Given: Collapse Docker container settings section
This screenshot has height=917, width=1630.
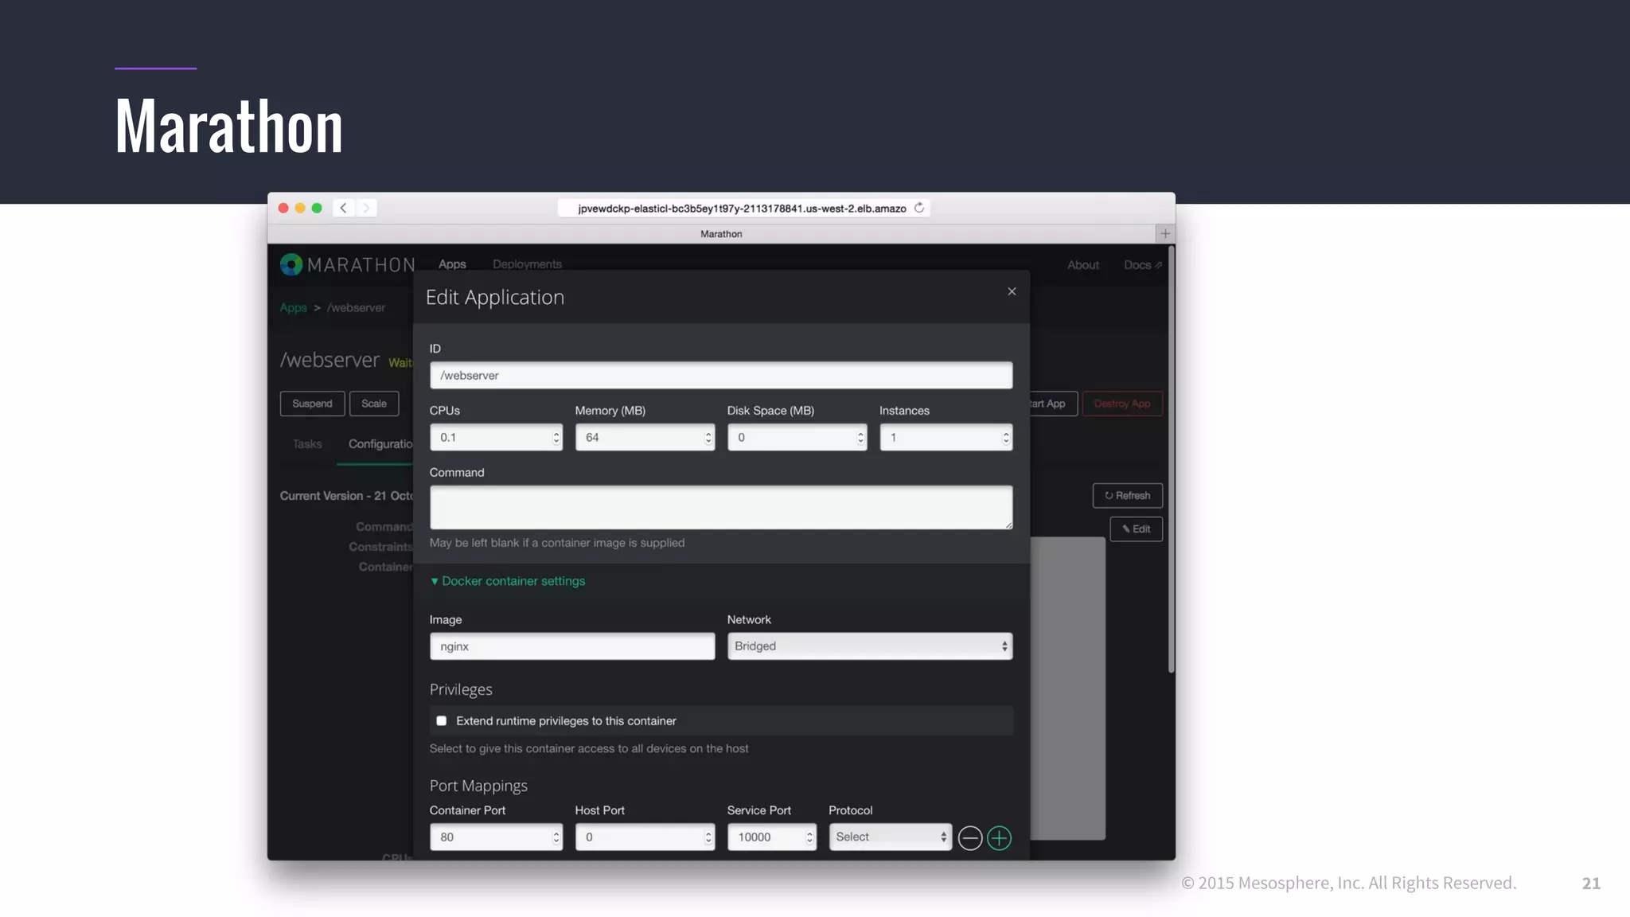Looking at the screenshot, I should (x=508, y=581).
